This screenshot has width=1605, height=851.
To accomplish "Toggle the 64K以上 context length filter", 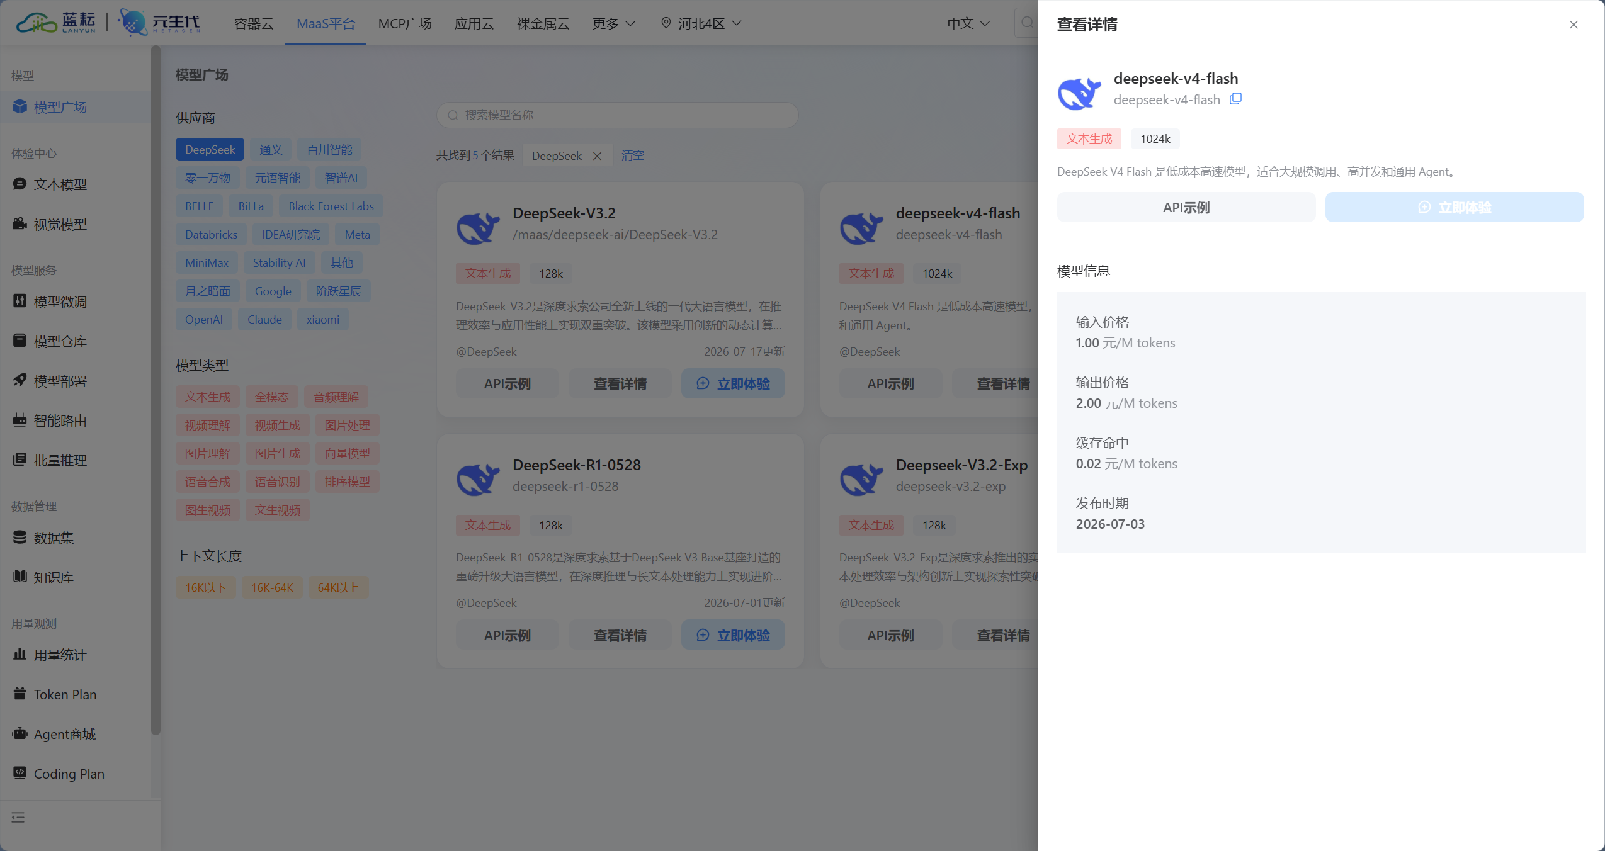I will click(338, 587).
